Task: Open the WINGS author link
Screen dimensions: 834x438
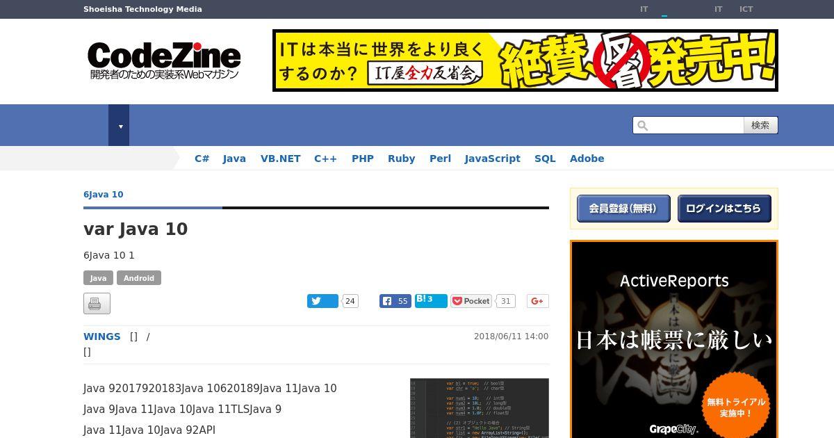Action: coord(102,336)
